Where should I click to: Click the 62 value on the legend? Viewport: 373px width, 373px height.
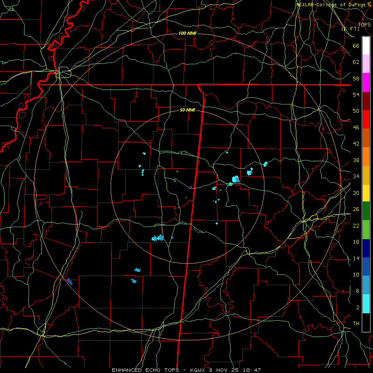(x=356, y=62)
